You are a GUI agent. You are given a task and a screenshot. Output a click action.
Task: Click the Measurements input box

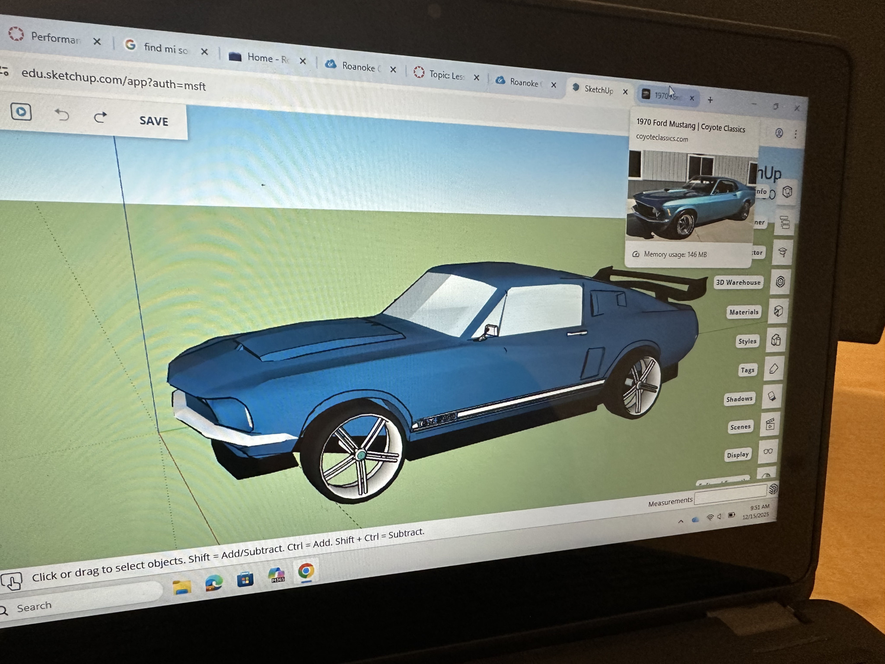(x=730, y=495)
